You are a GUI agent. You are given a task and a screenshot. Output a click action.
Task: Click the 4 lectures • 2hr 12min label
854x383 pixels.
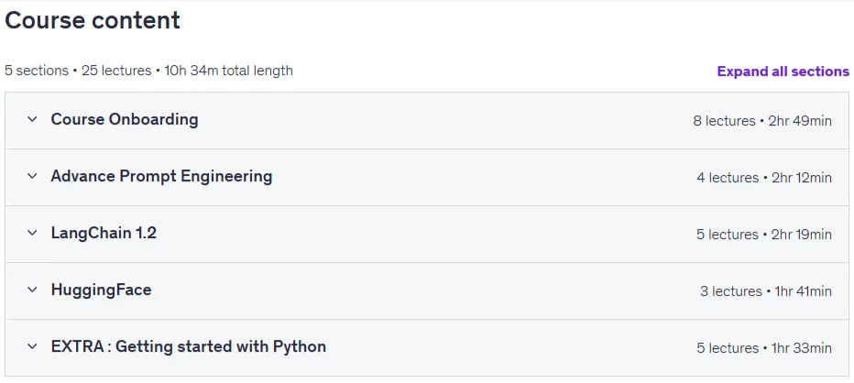764,178
